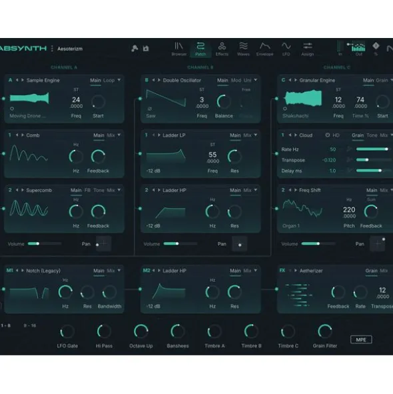Open the LFO view
Viewport: 393px width, 394px height.
click(286, 49)
